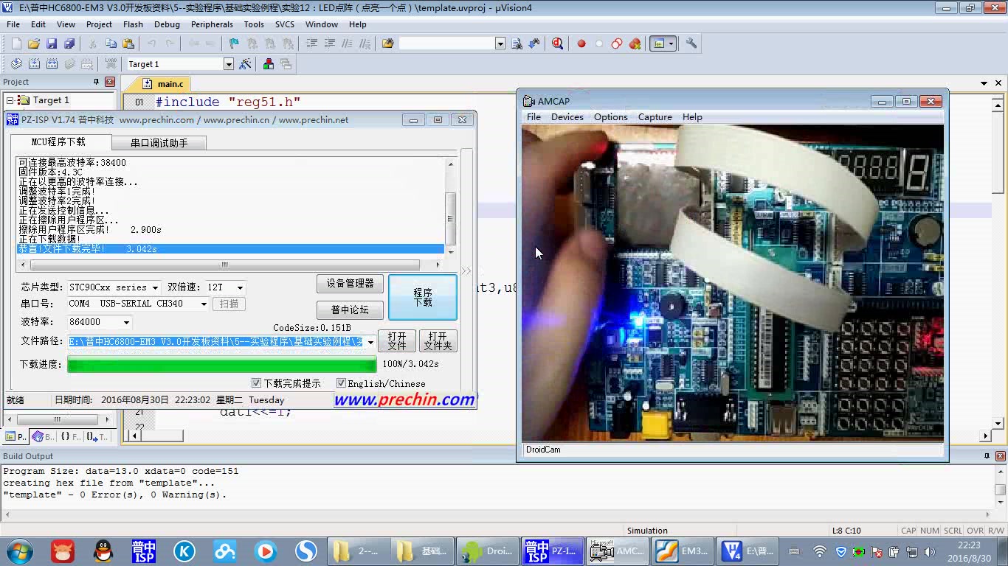Screen dimensions: 1008x566
Task: Open the window layout dropdown arrow in toolbar
Action: pos(671,43)
